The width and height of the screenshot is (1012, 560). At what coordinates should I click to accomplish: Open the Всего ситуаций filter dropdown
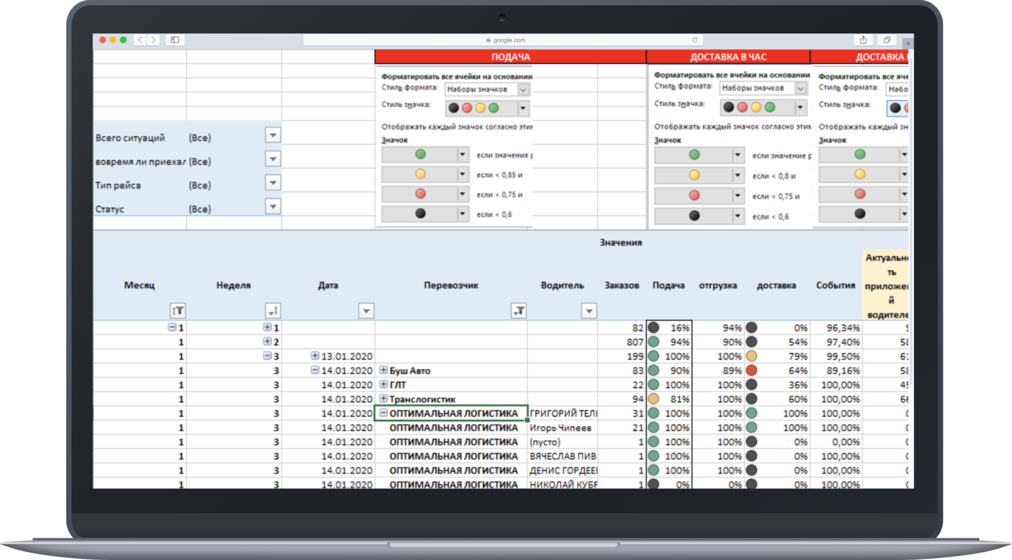tap(273, 135)
